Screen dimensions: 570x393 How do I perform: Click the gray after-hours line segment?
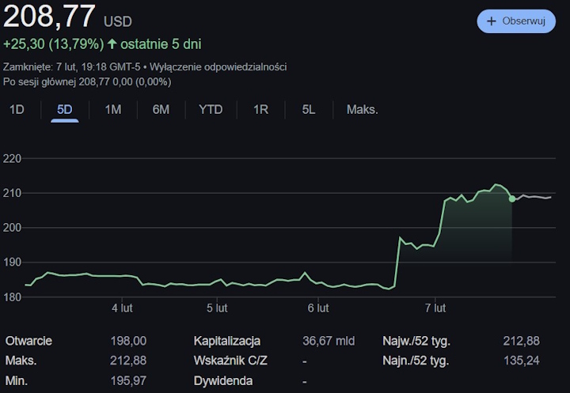(x=534, y=196)
